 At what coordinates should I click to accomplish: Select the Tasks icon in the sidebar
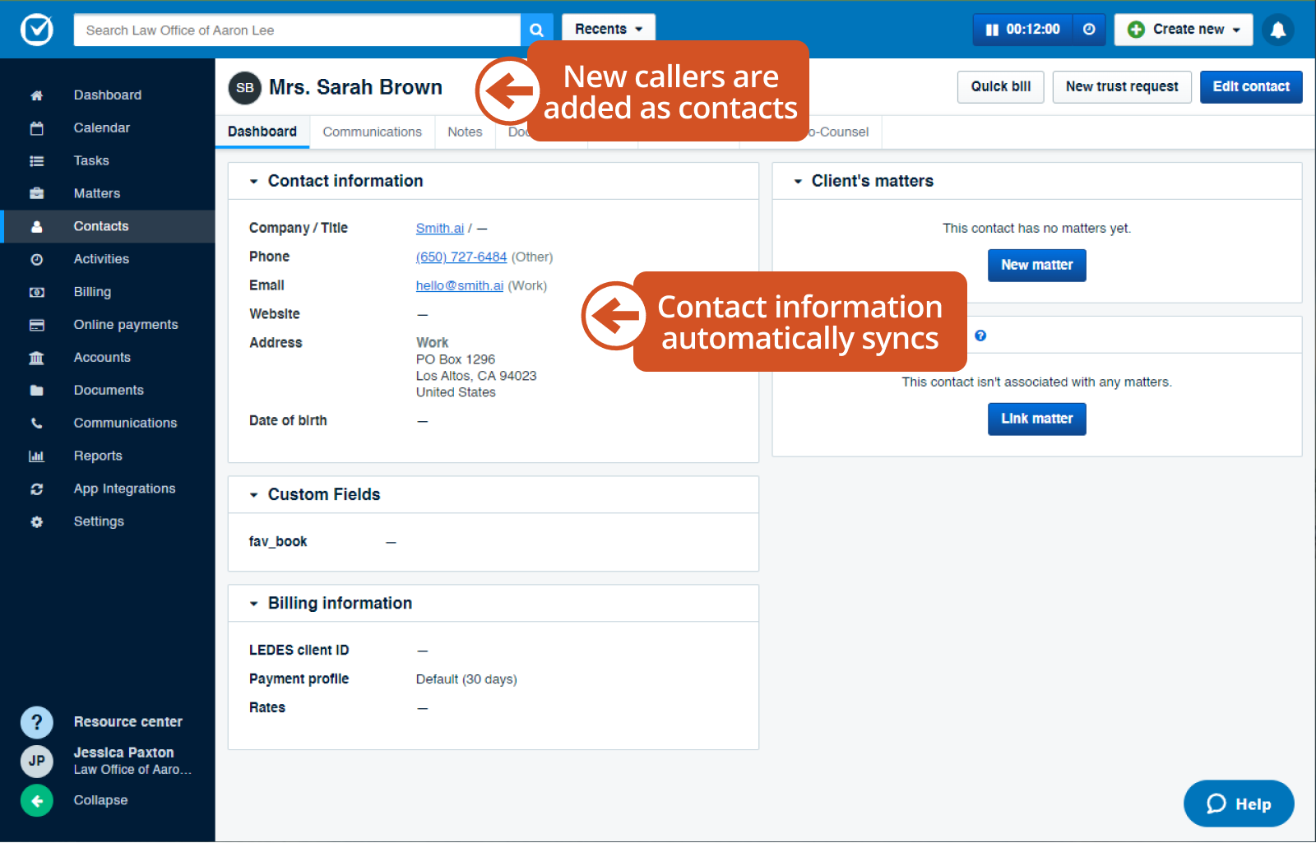point(37,160)
